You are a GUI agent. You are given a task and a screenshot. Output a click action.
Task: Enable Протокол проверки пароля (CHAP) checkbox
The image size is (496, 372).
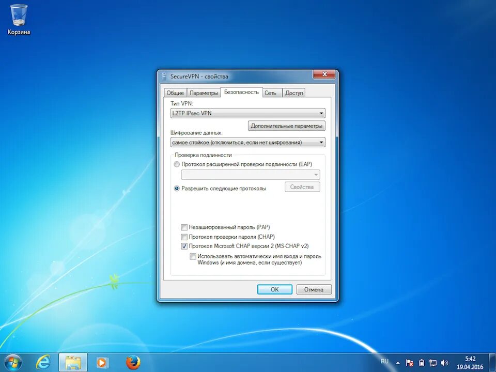(184, 237)
